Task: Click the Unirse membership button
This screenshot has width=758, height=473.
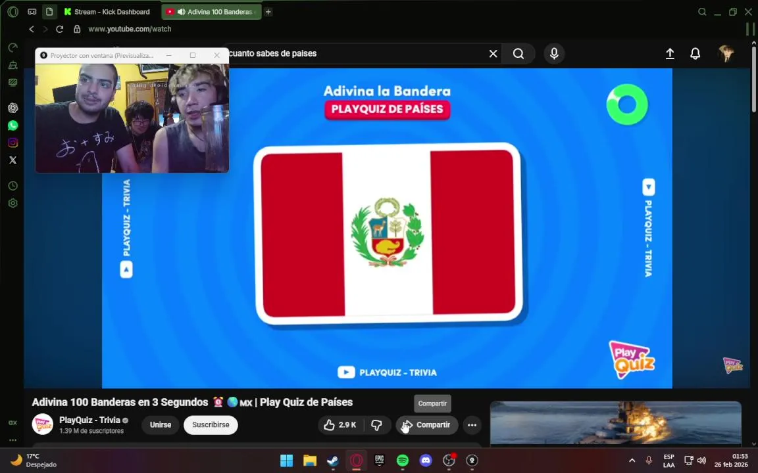Action: pos(161,425)
